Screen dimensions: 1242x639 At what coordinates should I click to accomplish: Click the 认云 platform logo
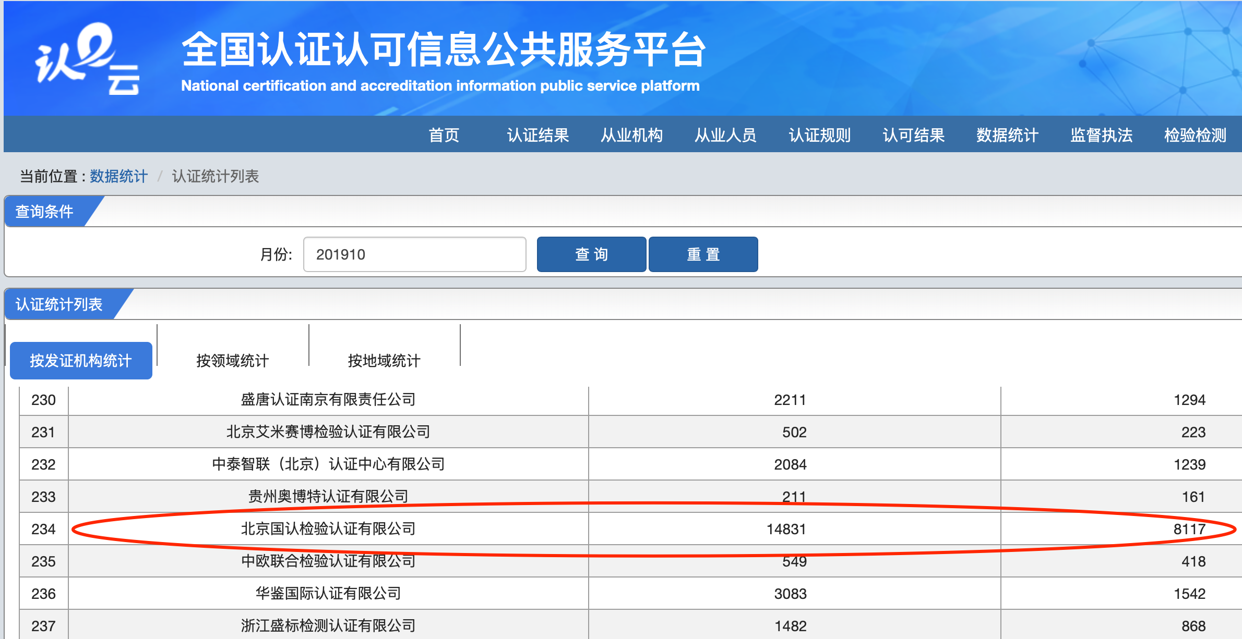[x=88, y=58]
